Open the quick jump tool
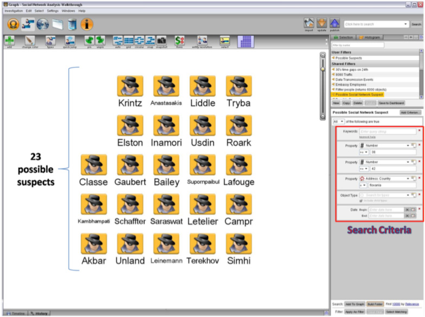Viewport: 425px width, 317px height. 69,41
